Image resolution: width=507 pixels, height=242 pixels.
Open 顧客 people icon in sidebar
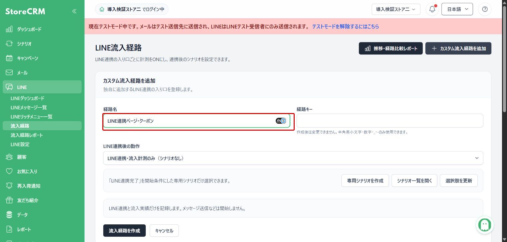pos(9,157)
